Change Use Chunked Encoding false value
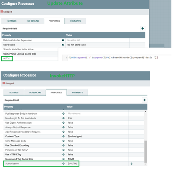 [x=97, y=145]
